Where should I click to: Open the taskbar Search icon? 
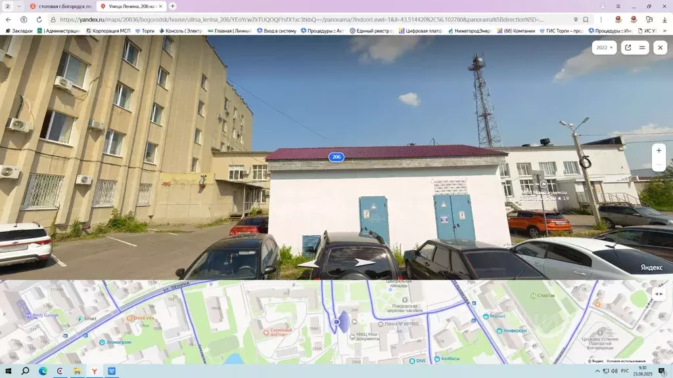pos(25,371)
